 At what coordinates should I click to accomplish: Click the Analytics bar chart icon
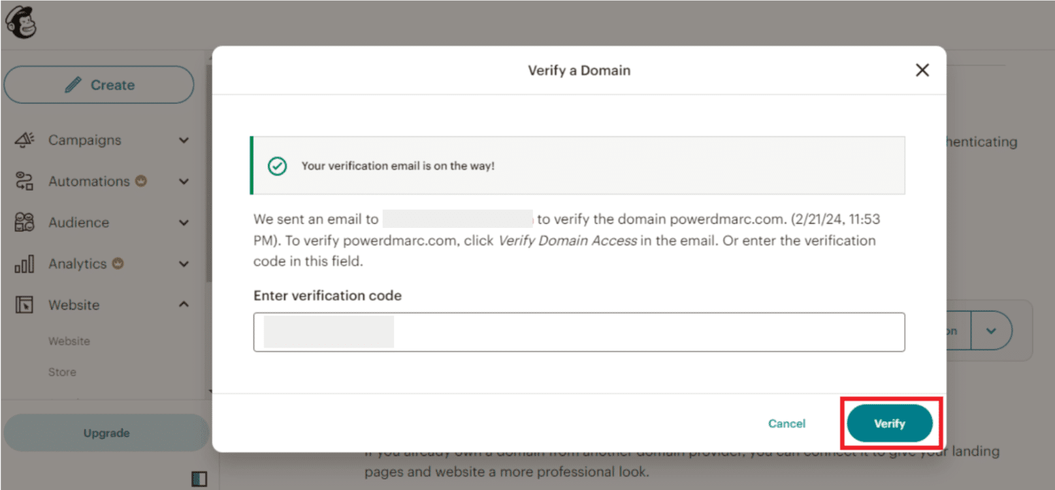tap(24, 264)
